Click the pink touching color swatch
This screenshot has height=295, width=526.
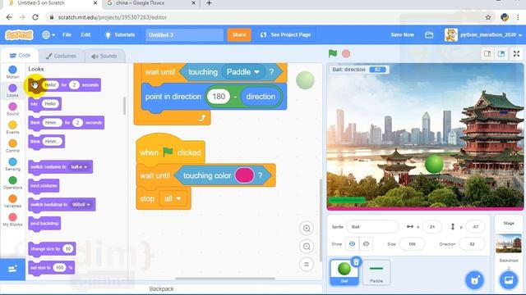click(244, 175)
